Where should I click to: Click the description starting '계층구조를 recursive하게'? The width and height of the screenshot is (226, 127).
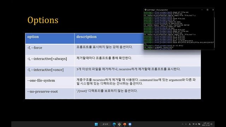pyautogui.click(x=136, y=81)
